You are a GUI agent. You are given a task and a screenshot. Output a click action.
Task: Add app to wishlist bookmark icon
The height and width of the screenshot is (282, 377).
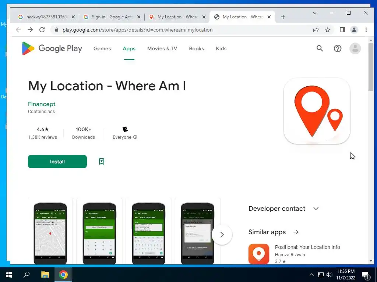(102, 162)
